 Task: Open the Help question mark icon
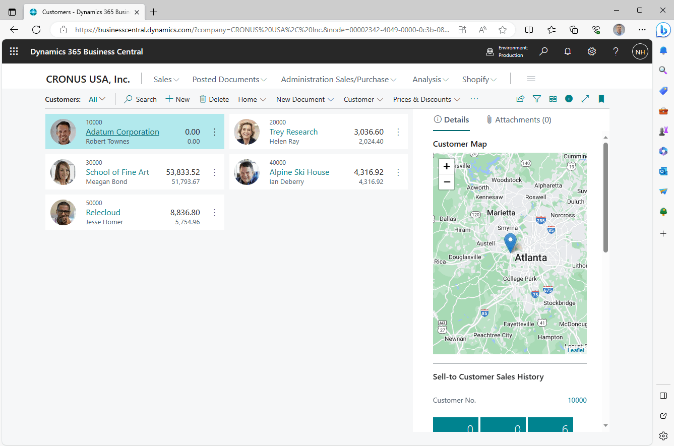[x=616, y=51]
